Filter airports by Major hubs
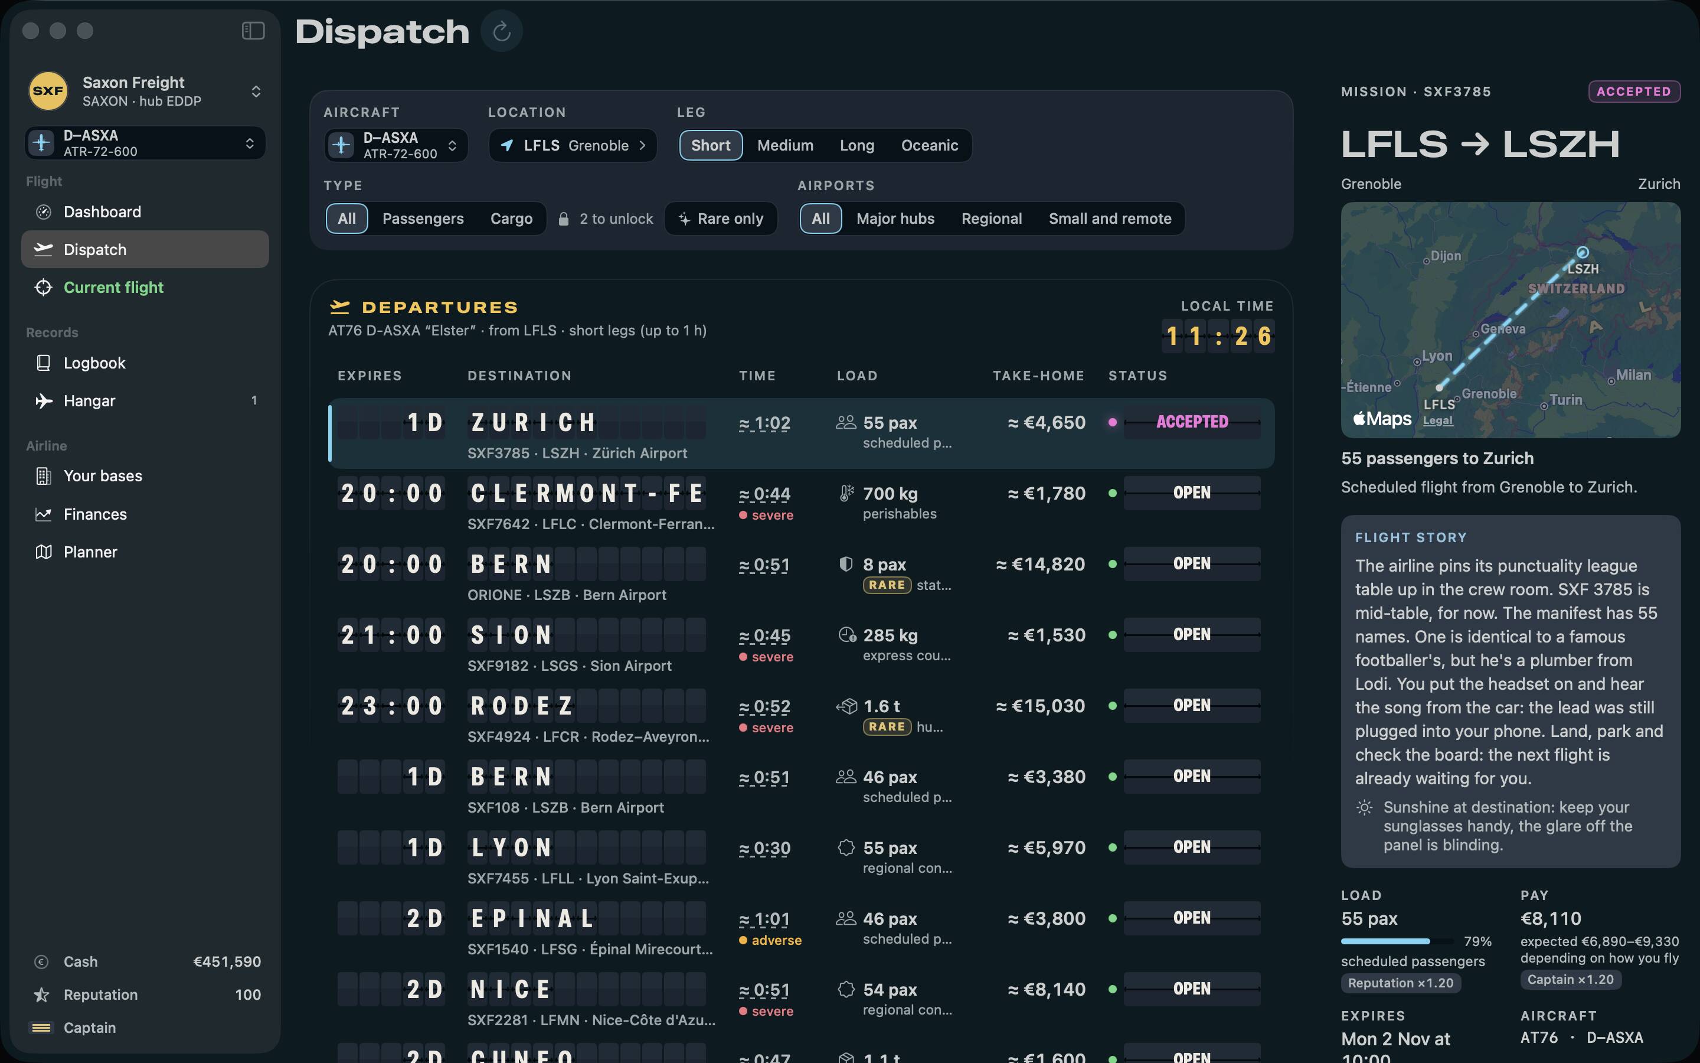This screenshot has height=1063, width=1700. coord(895,219)
